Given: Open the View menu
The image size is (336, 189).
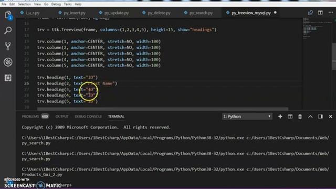Looking at the screenshot, I should [37, 4].
